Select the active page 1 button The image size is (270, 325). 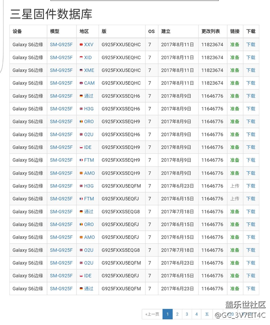coord(167,314)
